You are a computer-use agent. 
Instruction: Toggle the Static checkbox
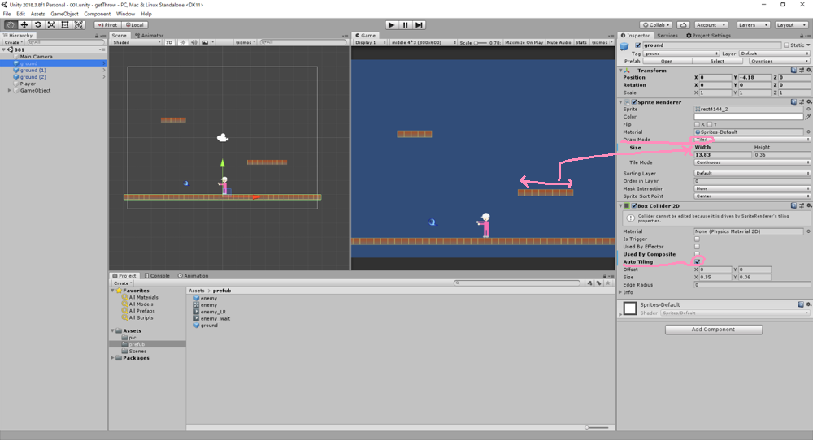[786, 45]
